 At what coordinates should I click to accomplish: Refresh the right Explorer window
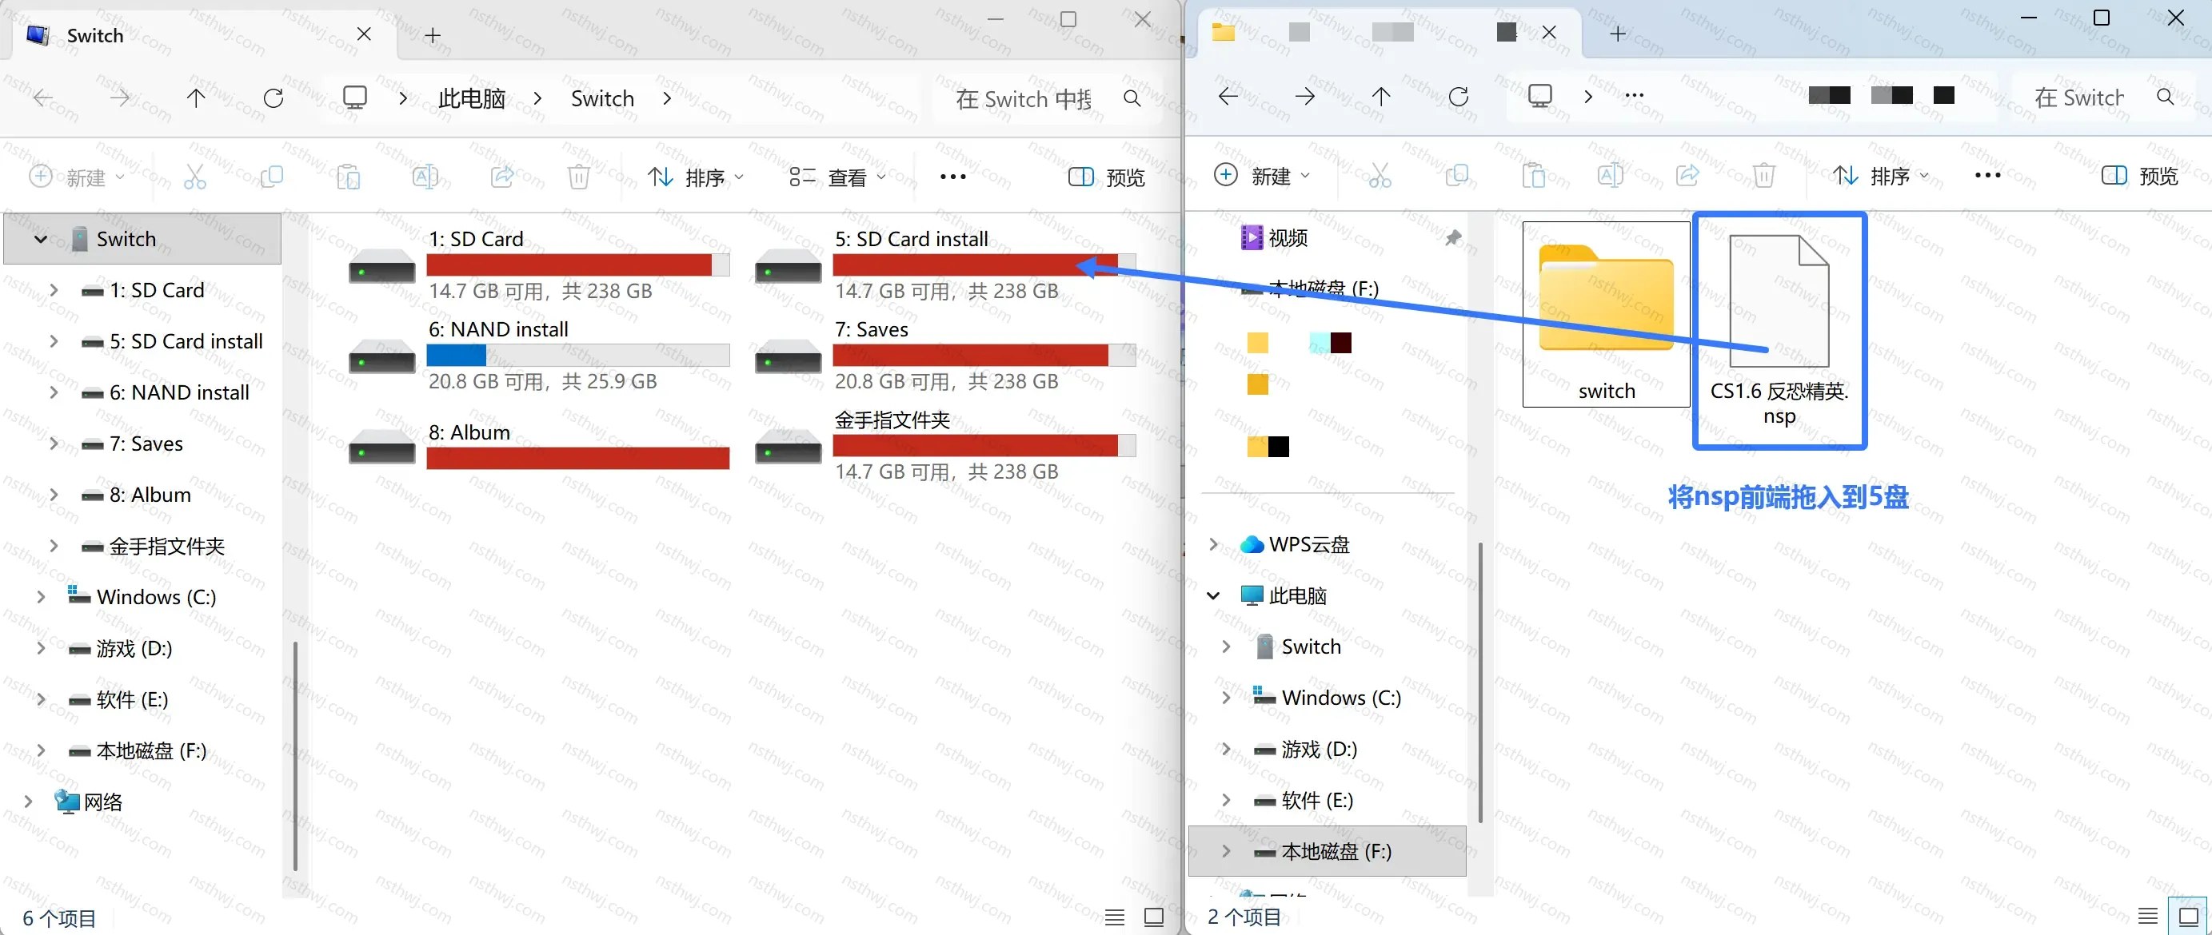[x=1458, y=96]
